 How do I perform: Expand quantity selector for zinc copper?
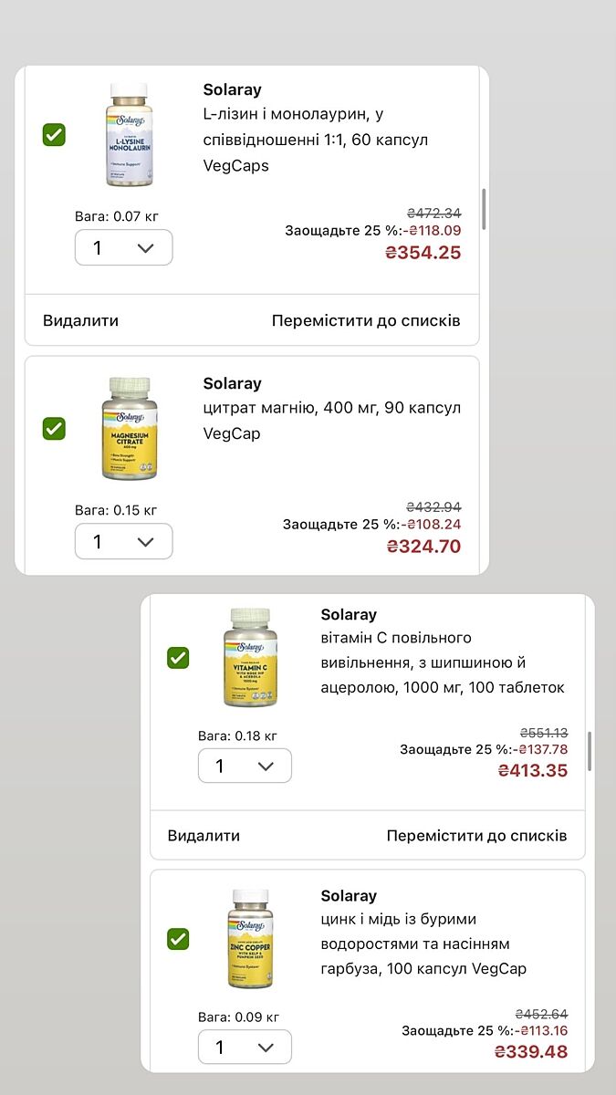click(x=245, y=1048)
